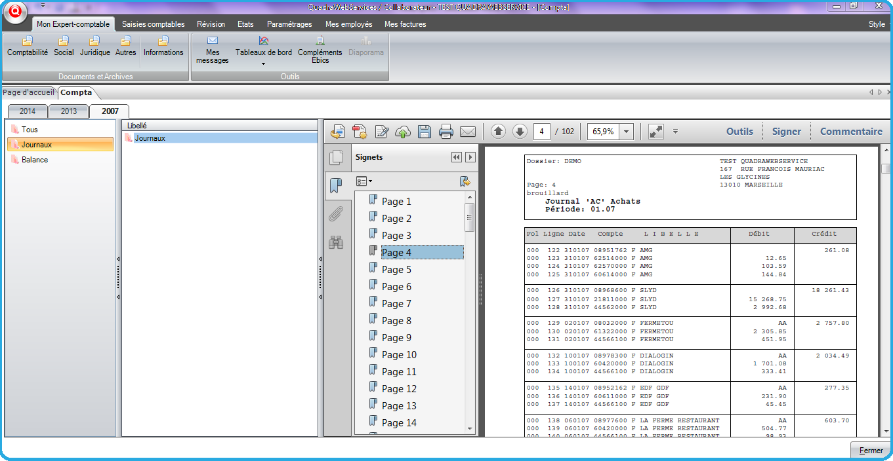Viewport: 893px width, 461px height.
Task: Select the bookmarks panel icon
Action: point(336,186)
